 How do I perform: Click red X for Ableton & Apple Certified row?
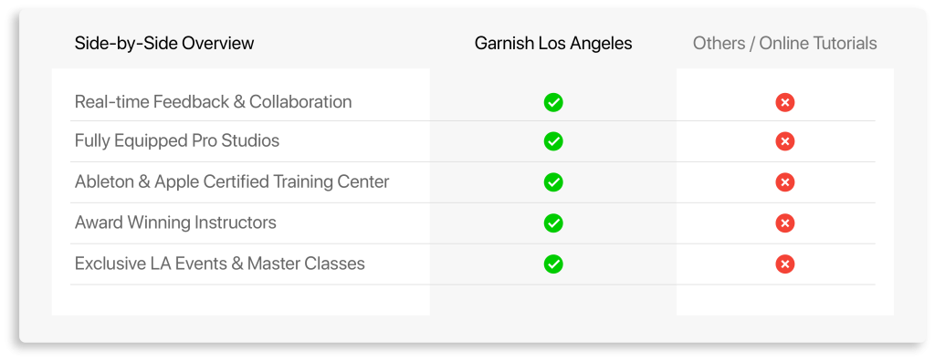click(784, 182)
